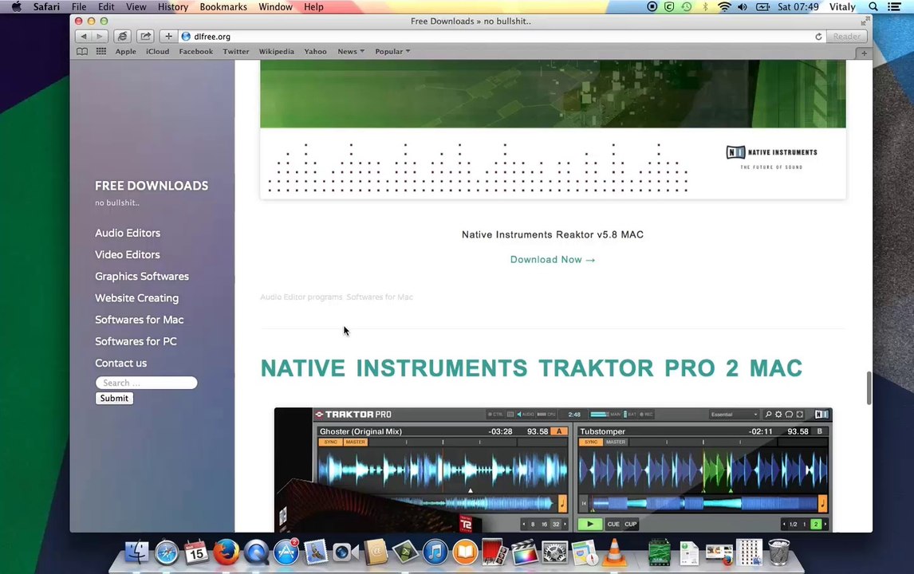Open the Apple menu
The width and height of the screenshot is (914, 574).
16,6
